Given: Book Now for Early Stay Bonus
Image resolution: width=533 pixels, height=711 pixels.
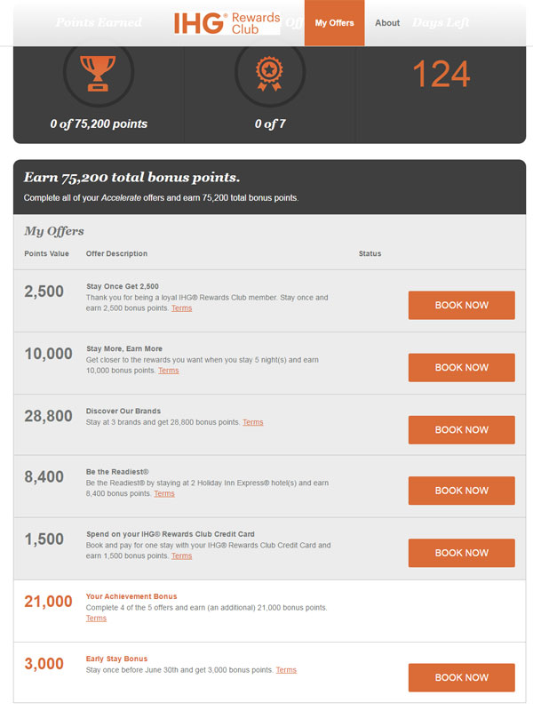Looking at the screenshot, I should tap(461, 677).
